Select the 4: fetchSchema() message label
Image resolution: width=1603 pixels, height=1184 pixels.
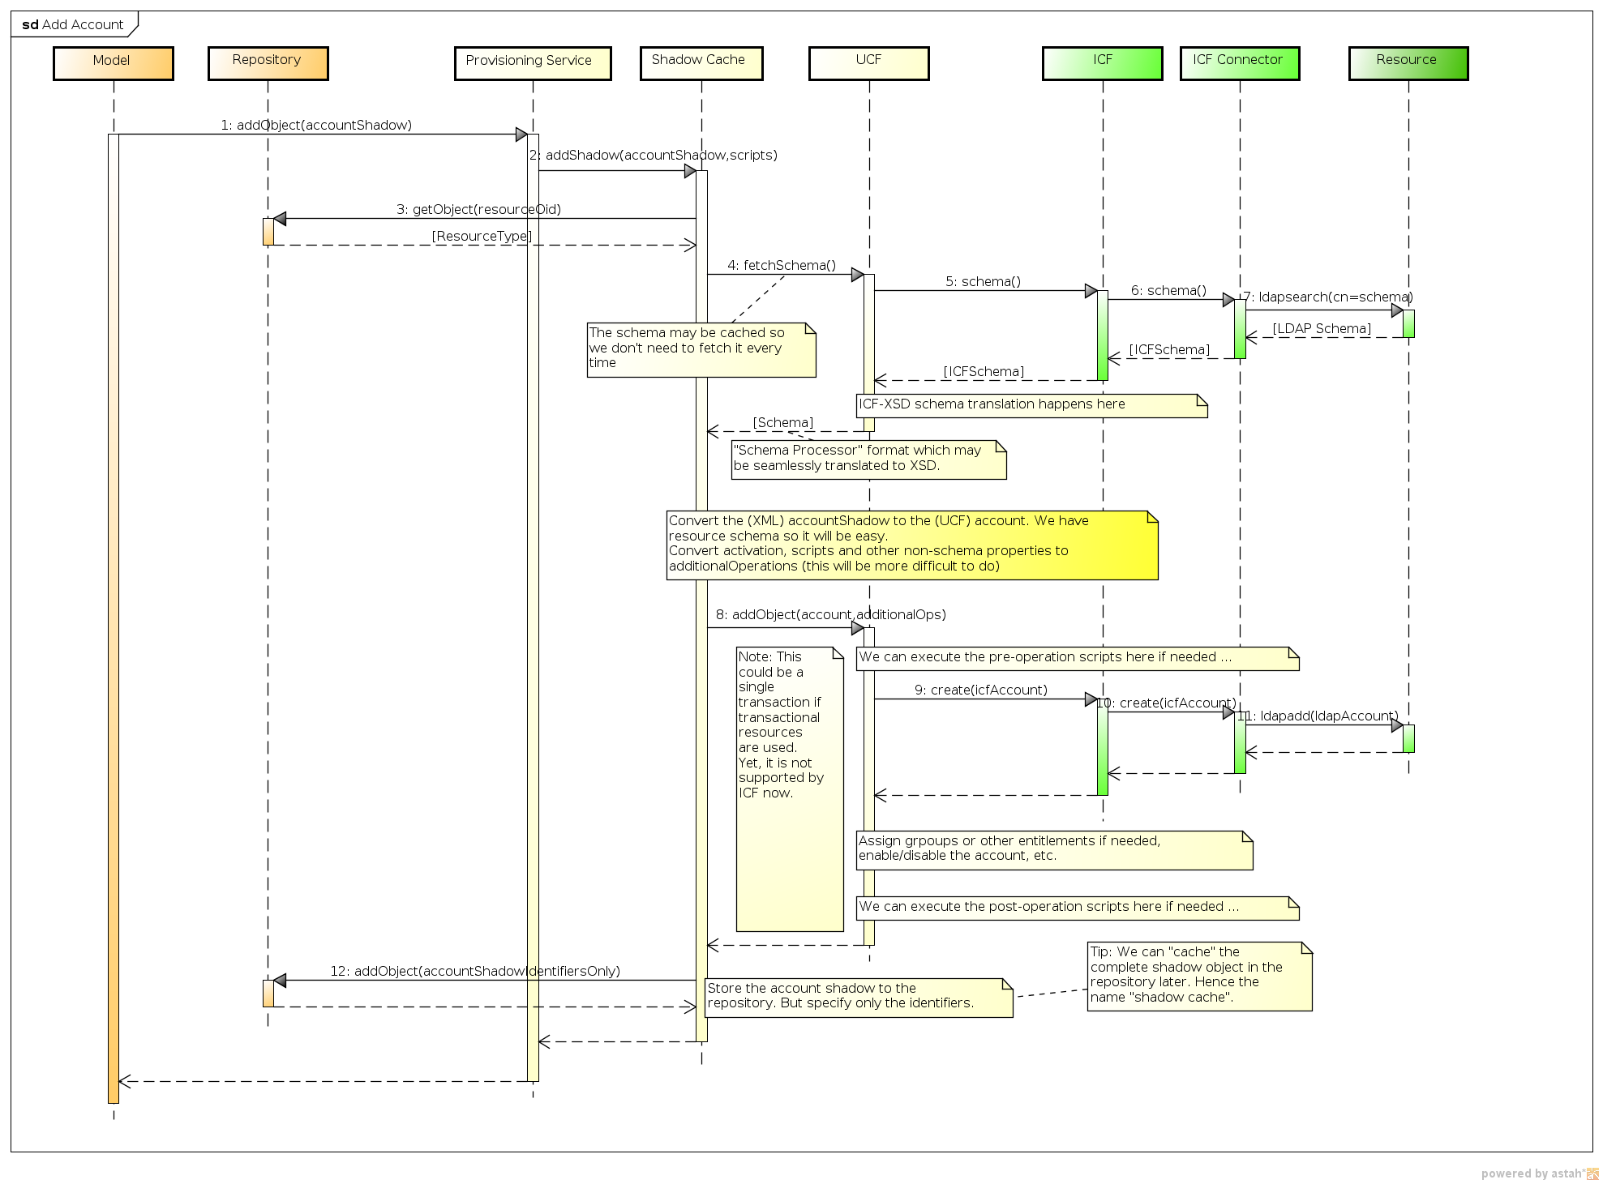781,265
